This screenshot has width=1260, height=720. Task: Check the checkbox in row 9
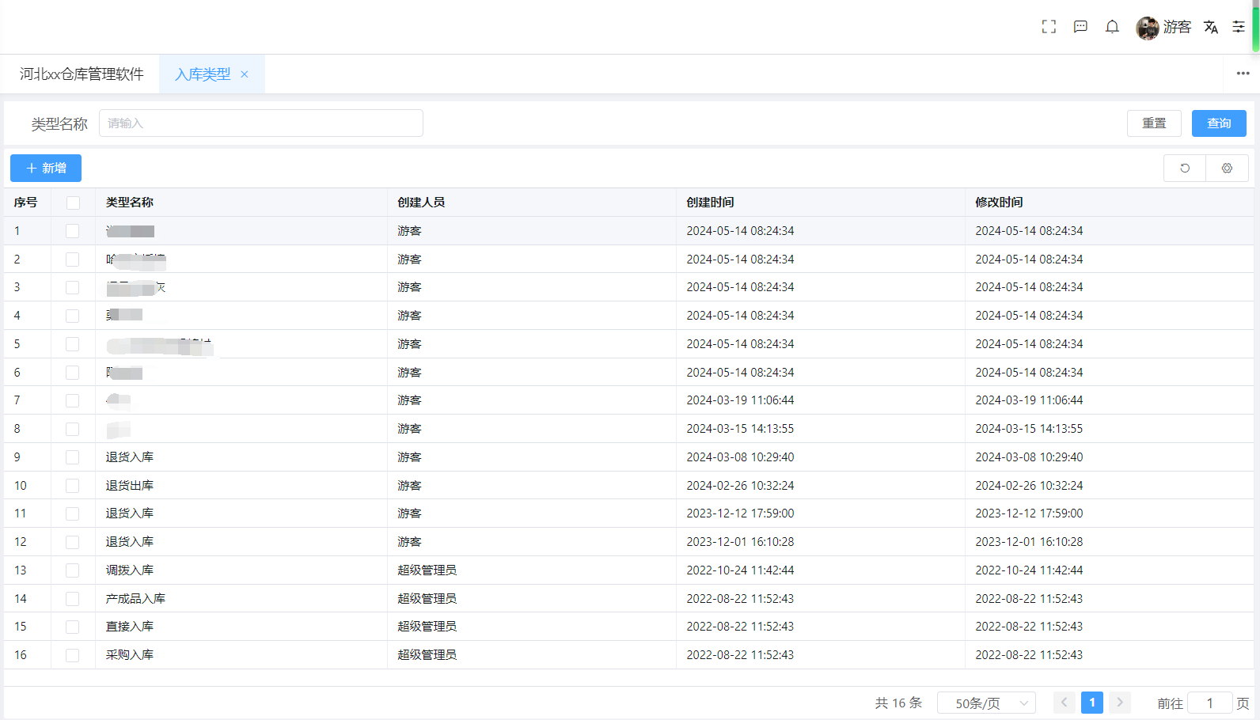(73, 457)
